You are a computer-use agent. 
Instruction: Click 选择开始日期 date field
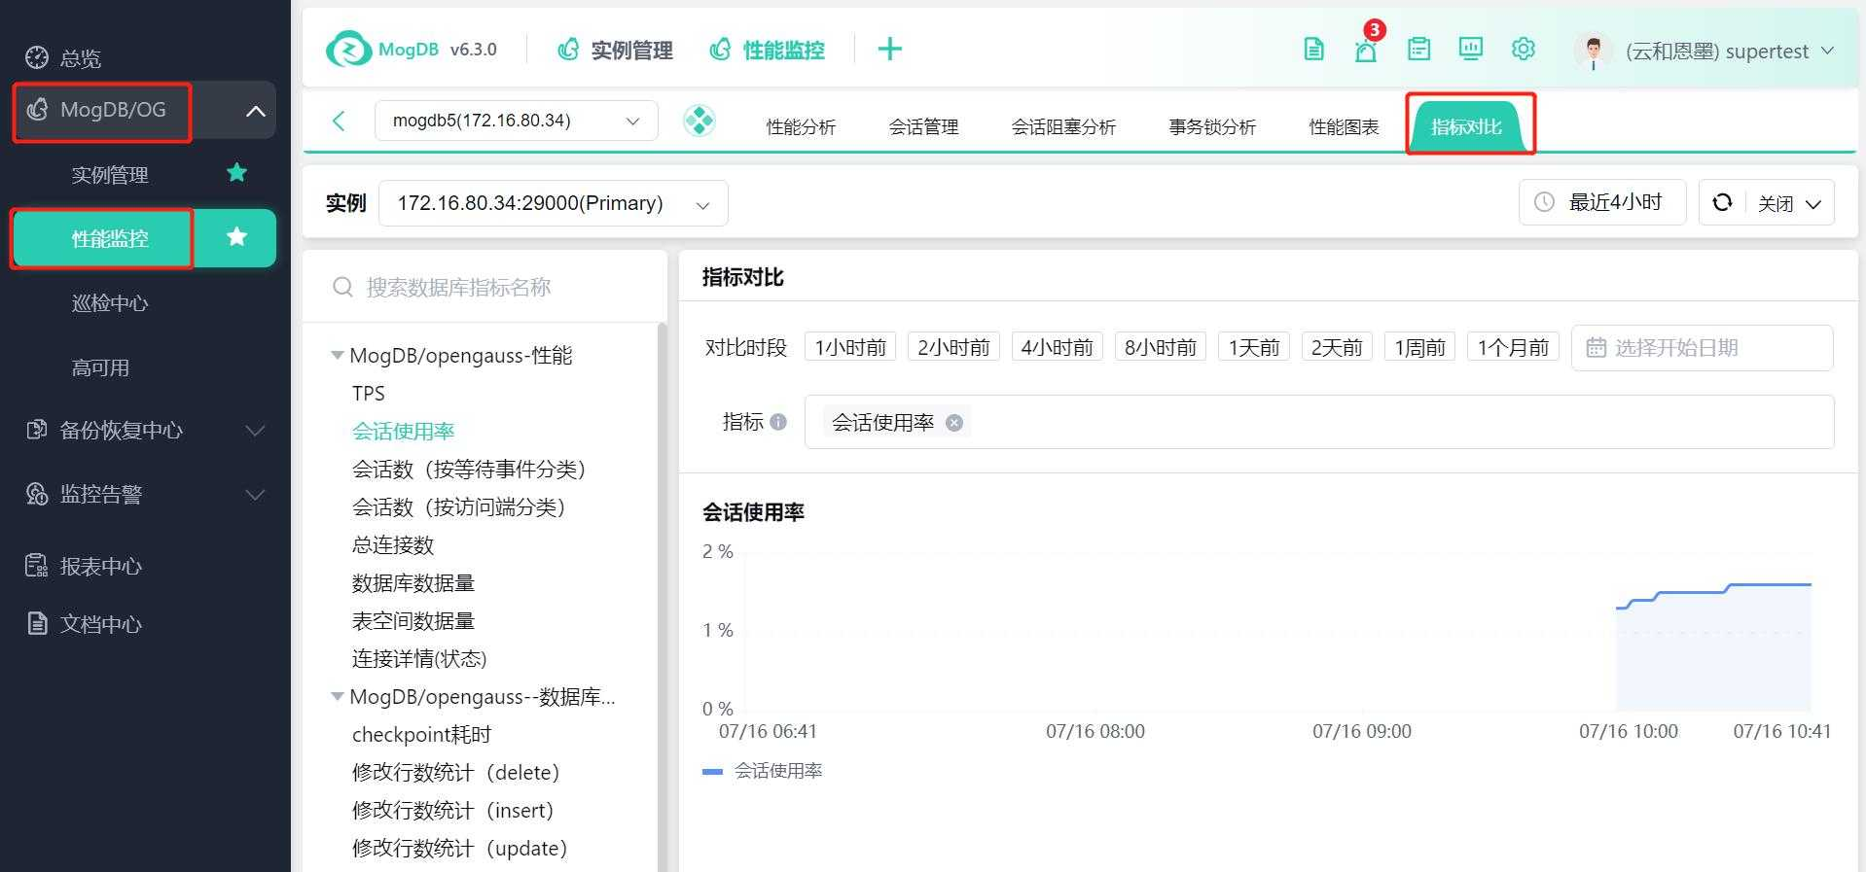pos(1702,347)
